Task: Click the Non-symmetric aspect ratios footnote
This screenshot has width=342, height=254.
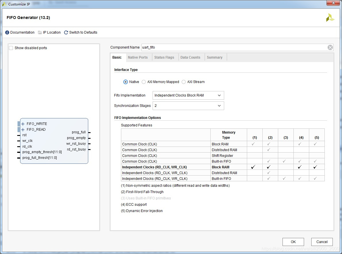Action: pos(175,186)
